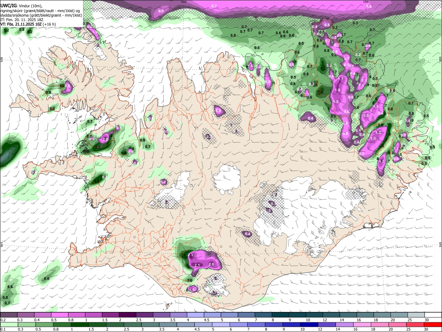This screenshot has width=442, height=332.
Task: Pick the white 30 swatch in snow legend
Action: coord(433,315)
